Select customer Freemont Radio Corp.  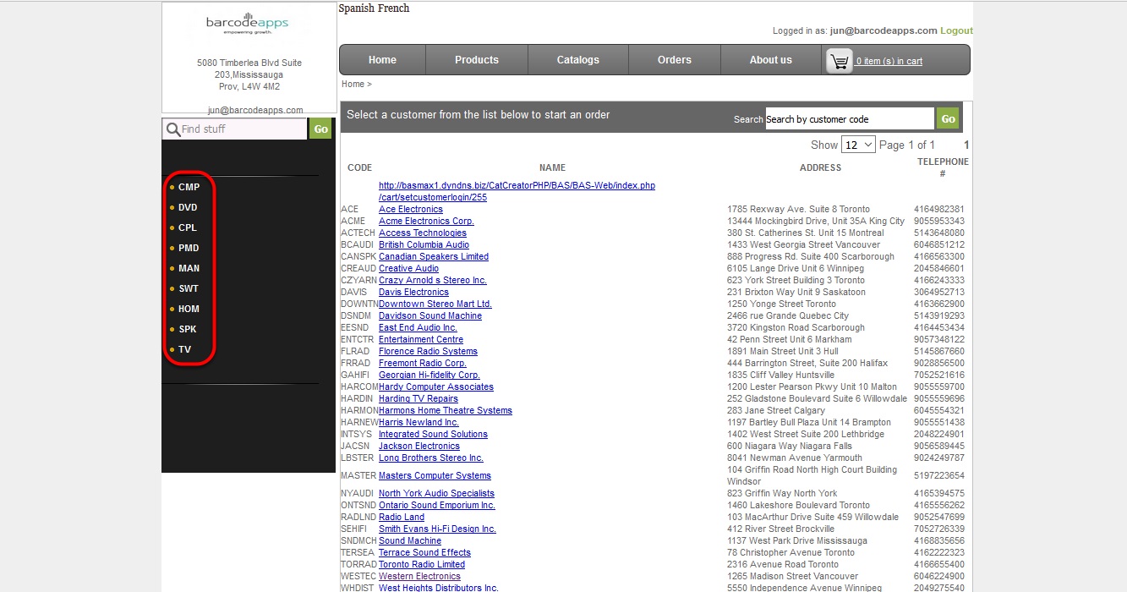tap(423, 363)
